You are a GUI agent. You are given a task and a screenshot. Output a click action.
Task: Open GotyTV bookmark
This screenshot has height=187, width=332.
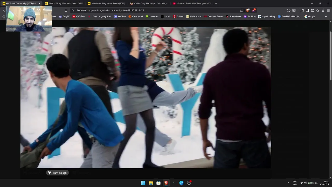[64, 16]
